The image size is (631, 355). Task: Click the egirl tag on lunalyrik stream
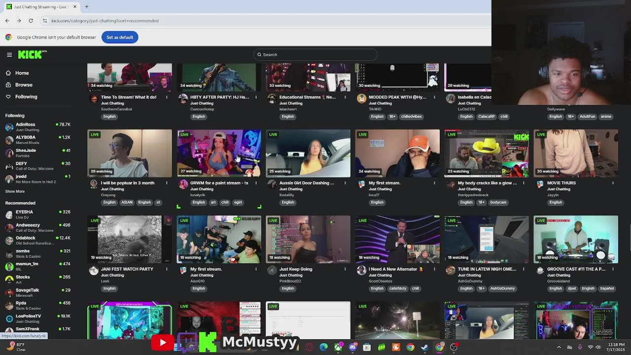pos(238,202)
